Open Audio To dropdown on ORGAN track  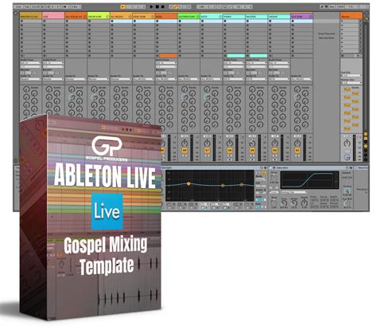[x=279, y=79]
